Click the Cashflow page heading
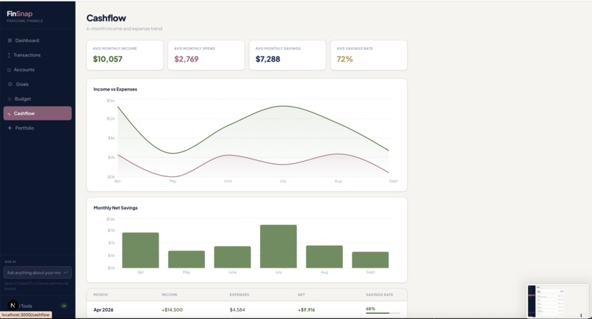 106,18
